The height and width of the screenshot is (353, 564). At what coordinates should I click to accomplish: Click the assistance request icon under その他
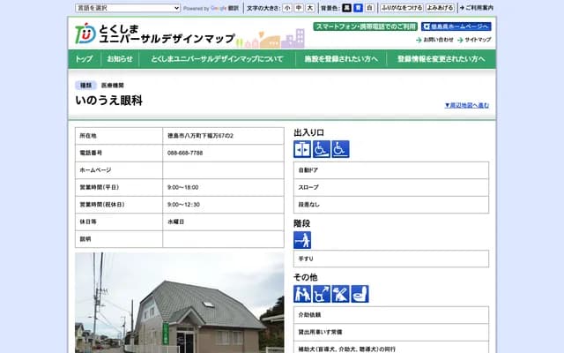click(x=302, y=294)
